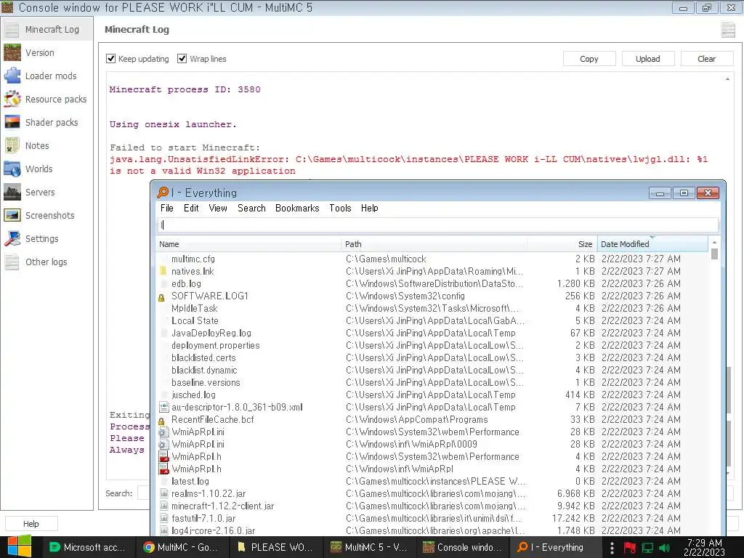Sort results by Path column header
This screenshot has width=744, height=558.
[x=434, y=244]
